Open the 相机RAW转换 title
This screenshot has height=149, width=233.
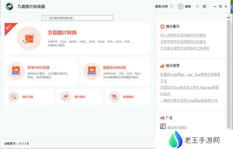[x=115, y=68]
